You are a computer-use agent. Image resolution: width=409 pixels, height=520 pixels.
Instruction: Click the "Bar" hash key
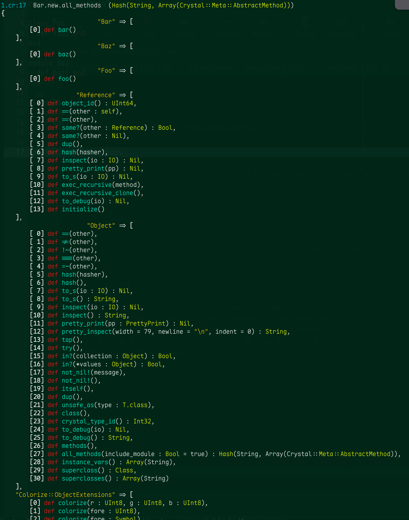[106, 22]
